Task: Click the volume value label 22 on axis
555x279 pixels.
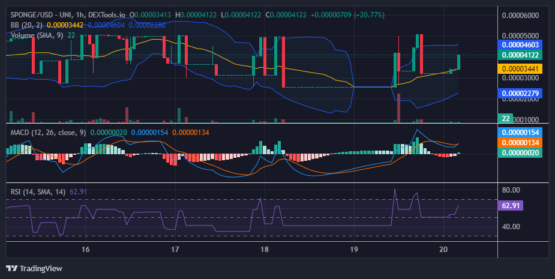Action: pyautogui.click(x=505, y=119)
